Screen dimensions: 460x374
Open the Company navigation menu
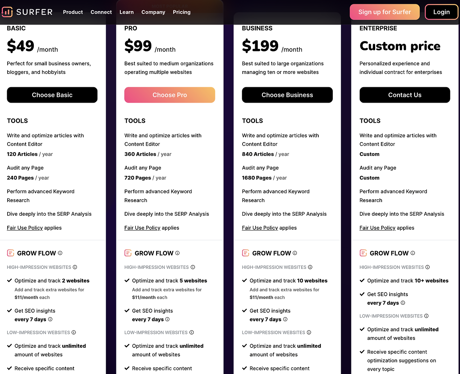153,12
